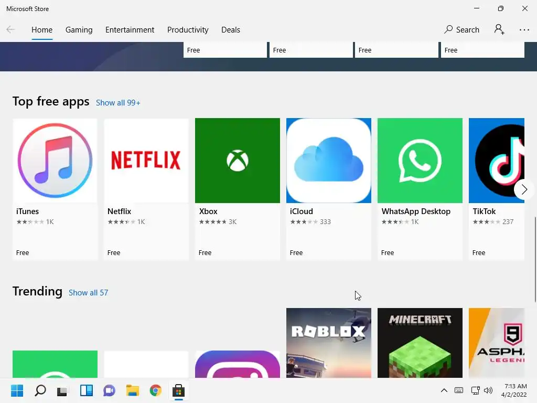Click the Search magnifier button
537x403 pixels.
pos(461,30)
